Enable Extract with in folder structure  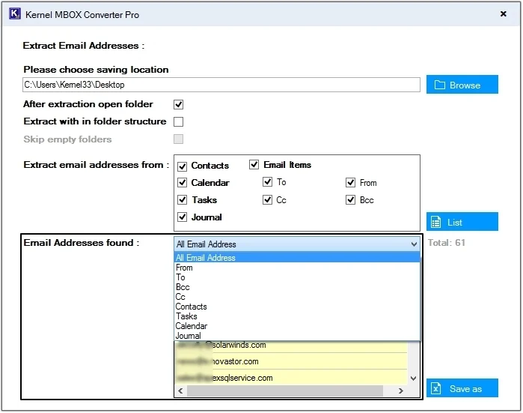coord(178,121)
